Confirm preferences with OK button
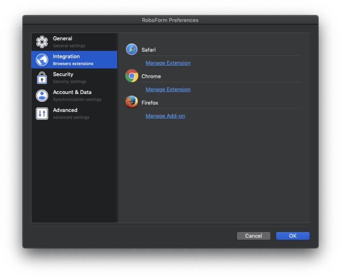 coord(293,236)
